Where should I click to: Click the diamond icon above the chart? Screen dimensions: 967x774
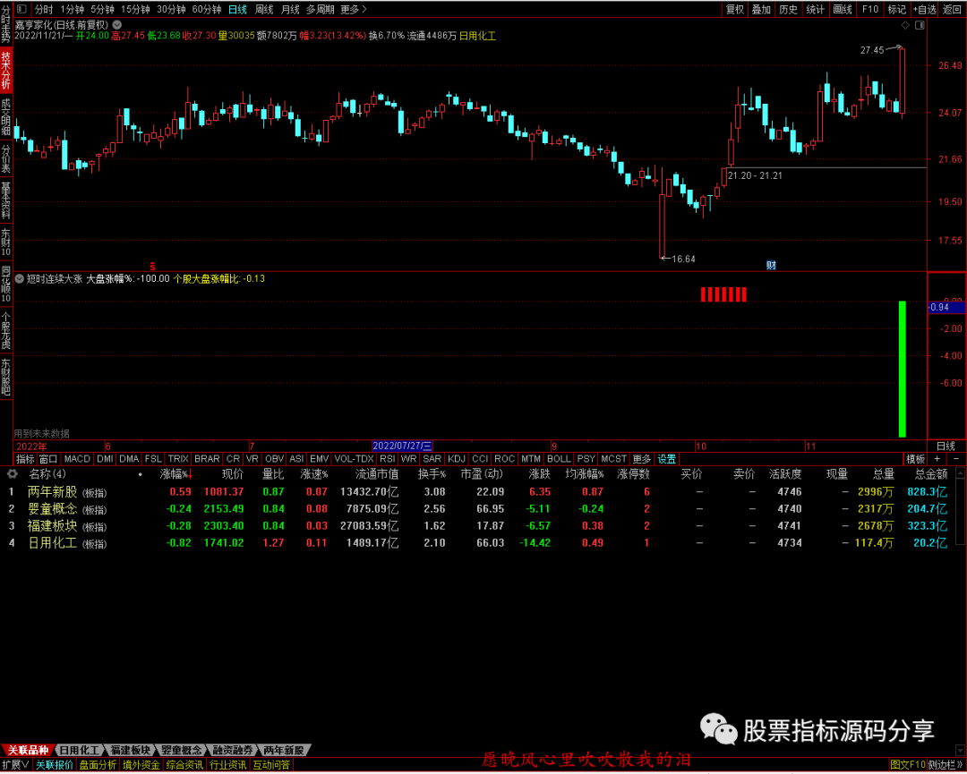[905, 25]
